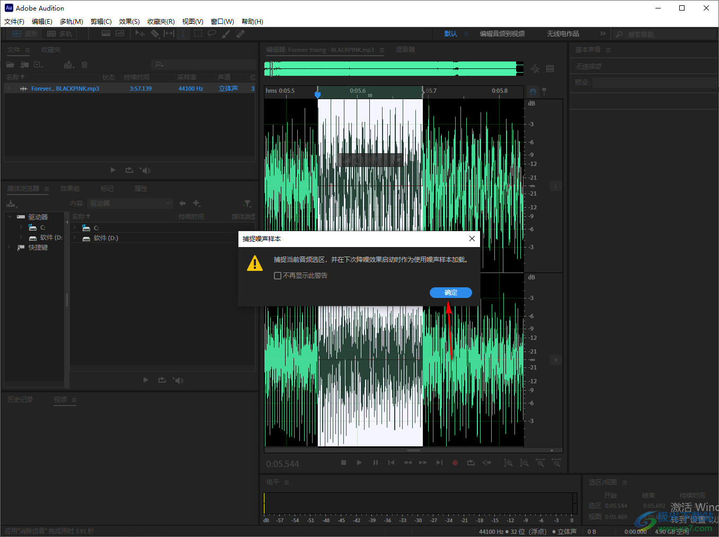
Task: Click the blue playhead marker on timeline
Action: click(317, 95)
